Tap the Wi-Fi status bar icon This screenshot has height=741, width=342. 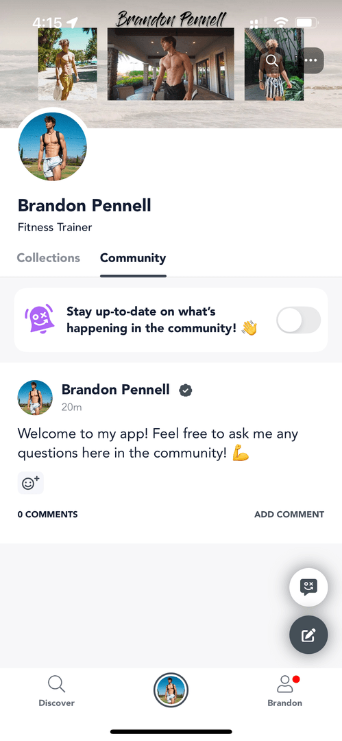point(282,22)
